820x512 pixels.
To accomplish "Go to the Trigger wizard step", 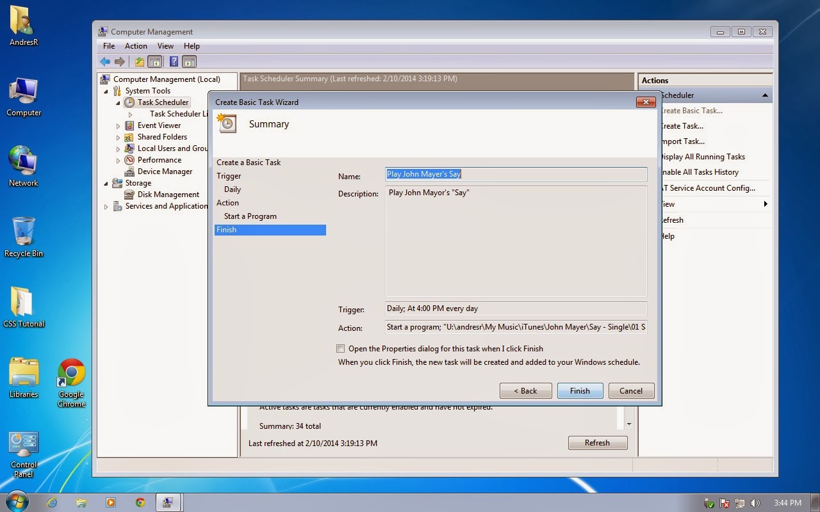I will click(229, 176).
